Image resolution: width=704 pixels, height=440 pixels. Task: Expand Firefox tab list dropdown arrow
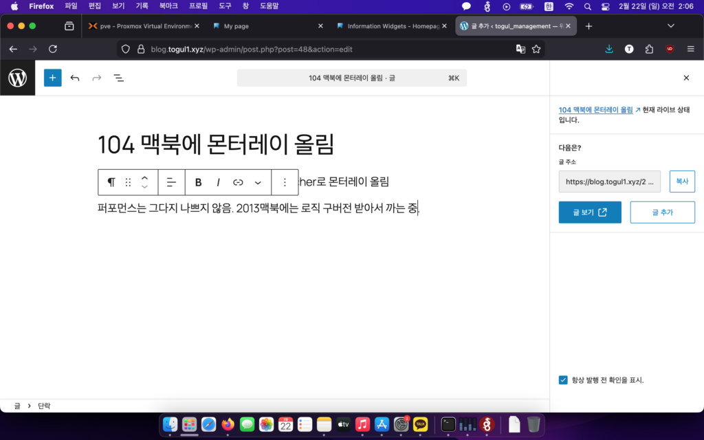pyautogui.click(x=671, y=26)
